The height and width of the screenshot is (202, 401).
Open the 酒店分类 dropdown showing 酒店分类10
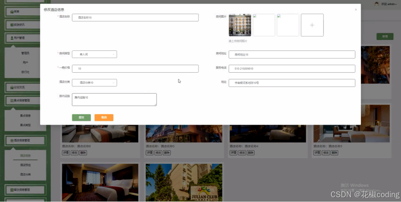click(94, 83)
